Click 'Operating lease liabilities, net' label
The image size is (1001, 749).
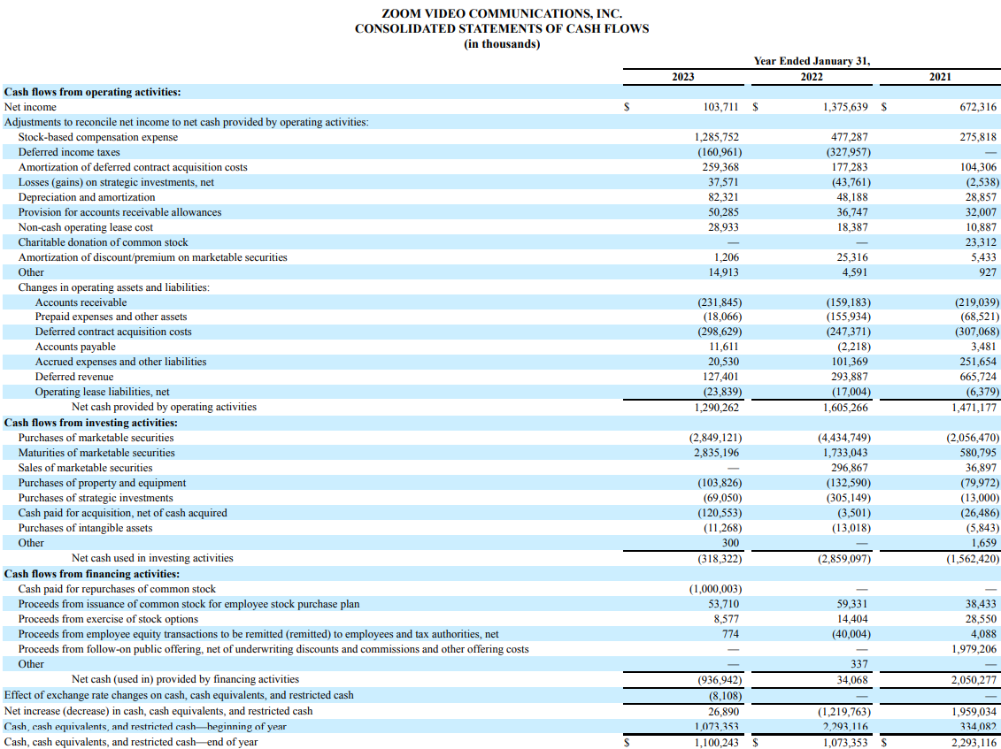102,392
